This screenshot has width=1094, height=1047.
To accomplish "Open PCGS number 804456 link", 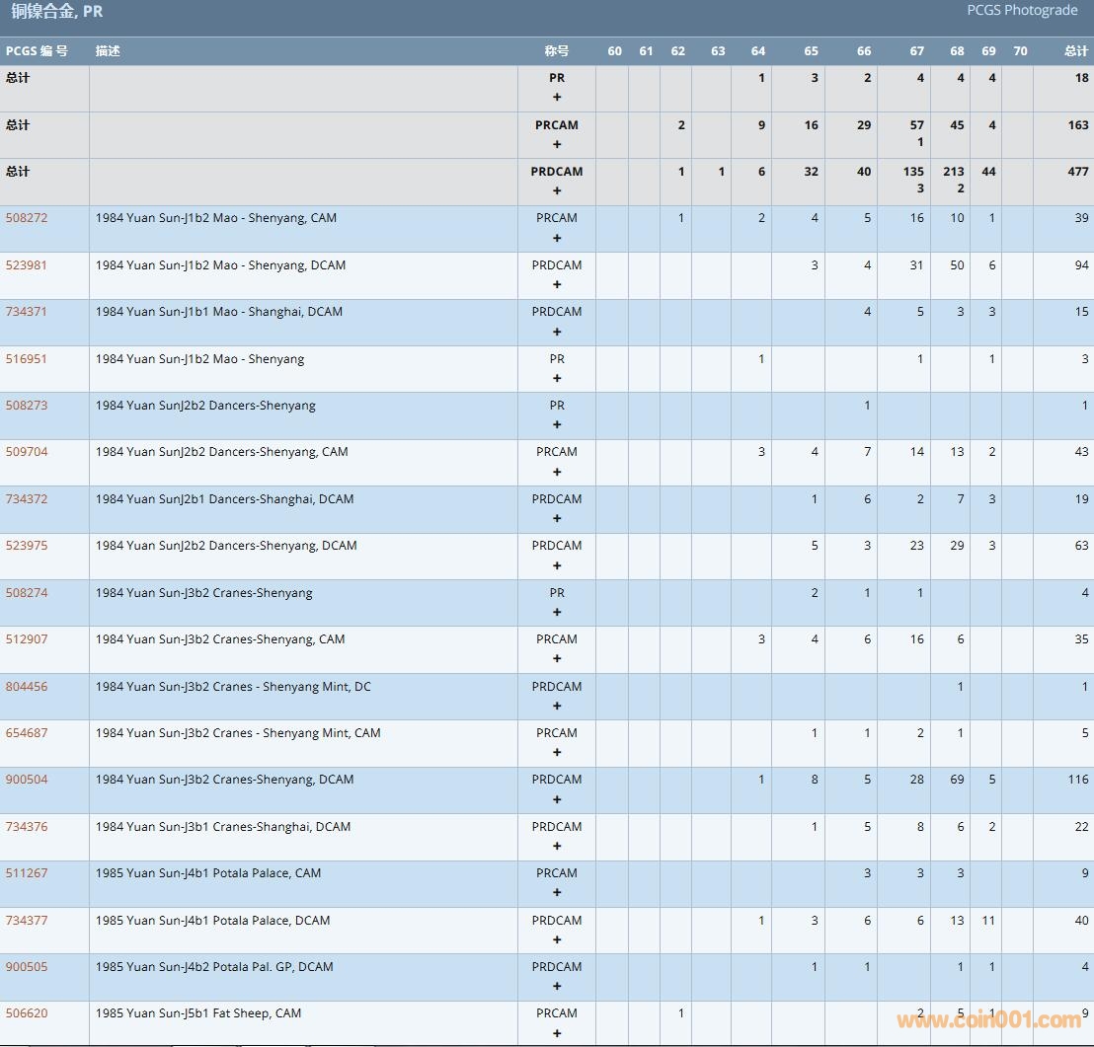I will pos(27,687).
